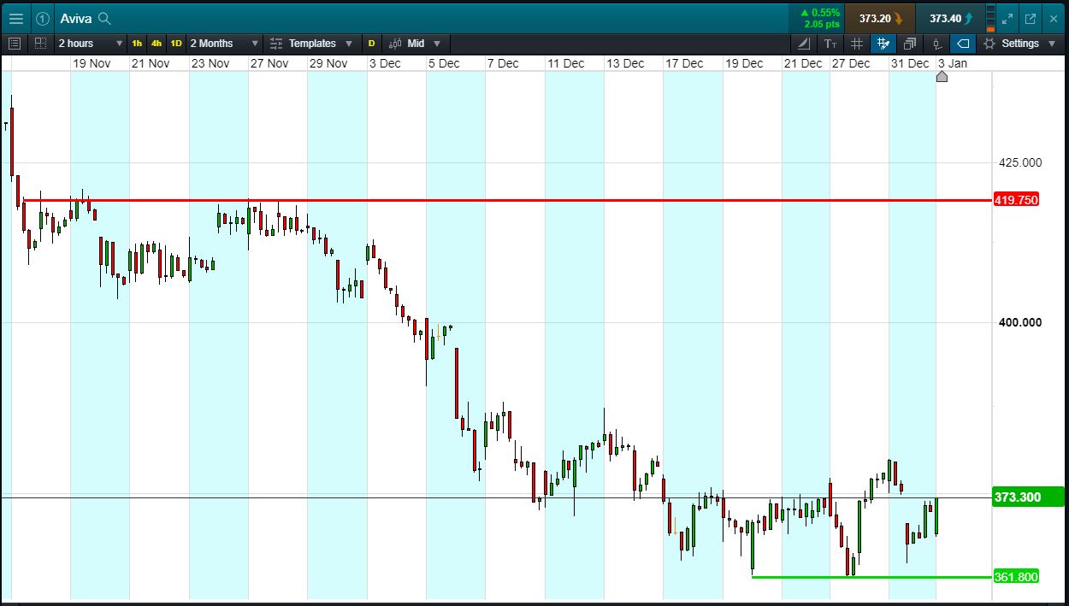Click the green 361.800 price level label

tap(1016, 577)
